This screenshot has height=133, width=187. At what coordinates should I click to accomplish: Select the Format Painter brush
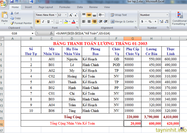coord(12,23)
